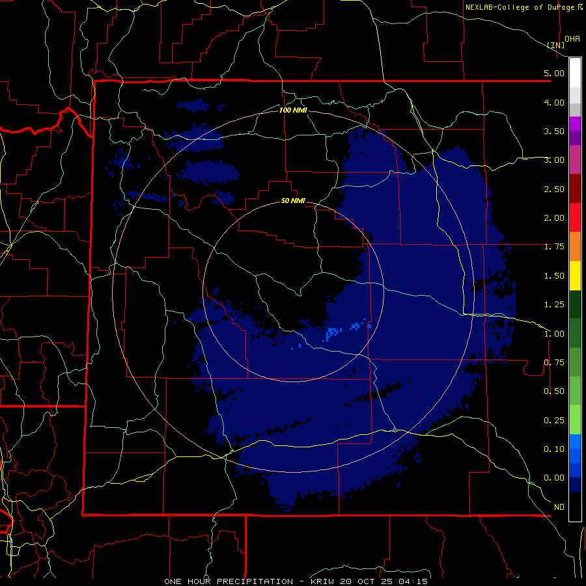Click the ND legend label
586x586 pixels.
pos(559,507)
